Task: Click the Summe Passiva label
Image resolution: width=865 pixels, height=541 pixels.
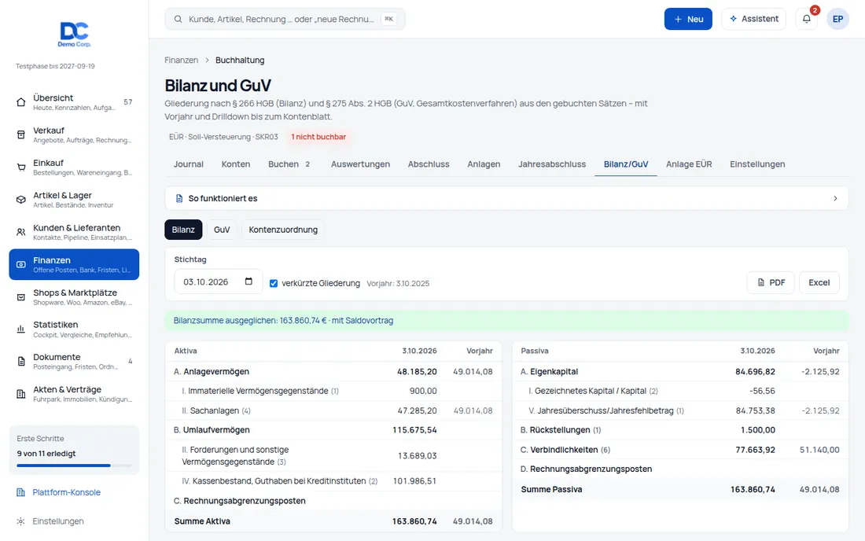Action: [551, 489]
